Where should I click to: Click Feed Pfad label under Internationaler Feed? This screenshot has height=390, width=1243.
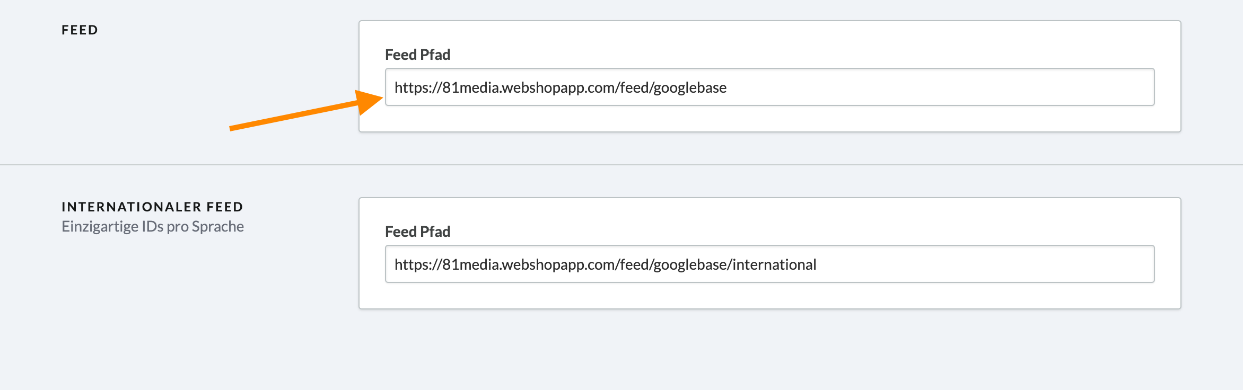tap(417, 232)
